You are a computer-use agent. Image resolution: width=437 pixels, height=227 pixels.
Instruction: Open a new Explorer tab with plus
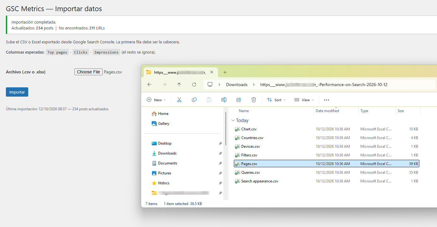[225, 72]
